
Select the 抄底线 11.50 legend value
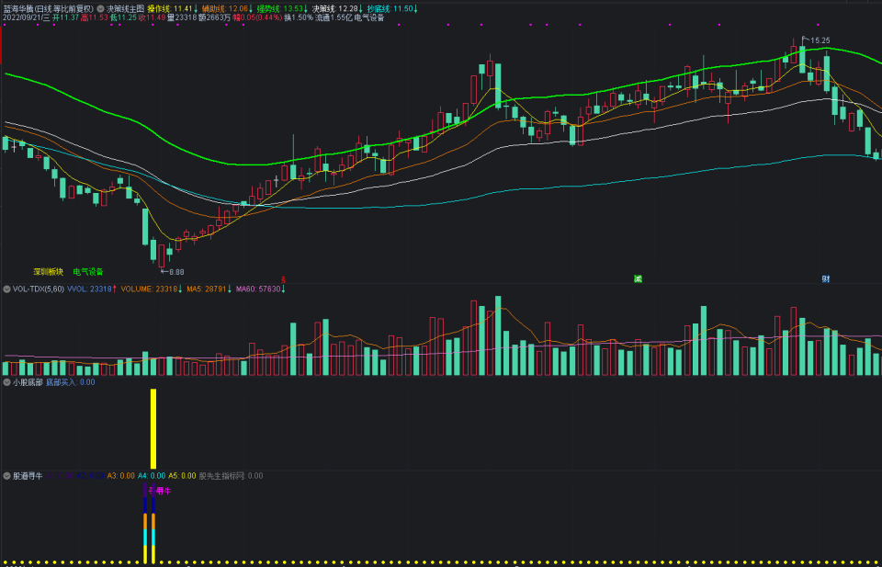392,9
